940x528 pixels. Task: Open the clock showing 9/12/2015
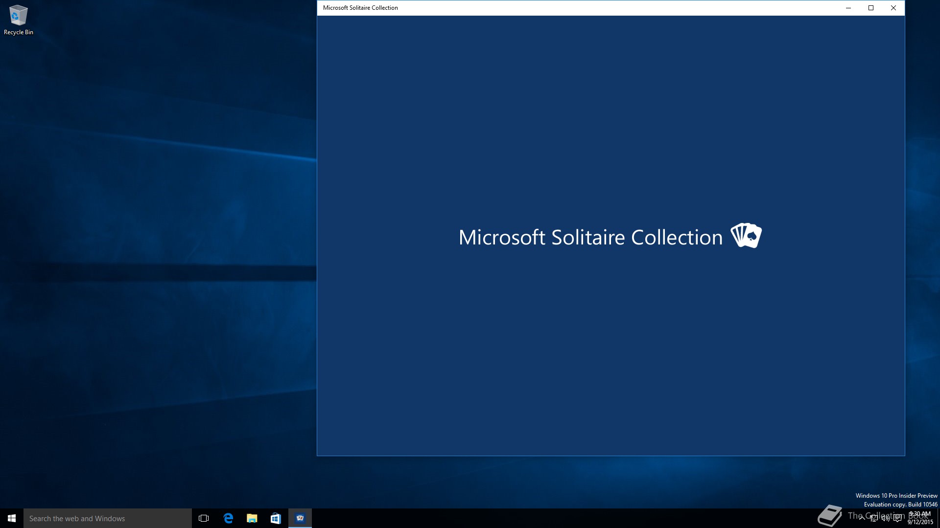click(920, 518)
